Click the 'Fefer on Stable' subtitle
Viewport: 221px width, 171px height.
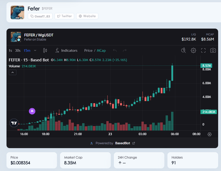35,40
